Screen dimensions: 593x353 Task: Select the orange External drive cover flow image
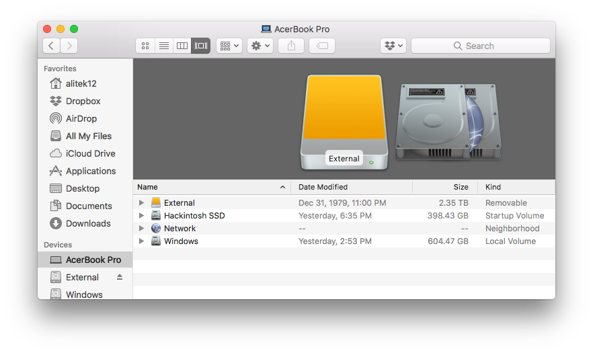(x=344, y=122)
